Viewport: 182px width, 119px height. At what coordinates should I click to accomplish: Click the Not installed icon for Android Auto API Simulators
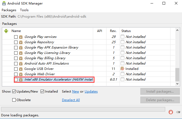(x=122, y=63)
